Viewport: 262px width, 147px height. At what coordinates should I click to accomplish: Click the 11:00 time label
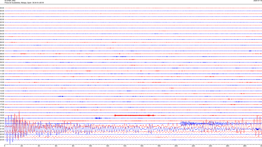(x=2, y=71)
